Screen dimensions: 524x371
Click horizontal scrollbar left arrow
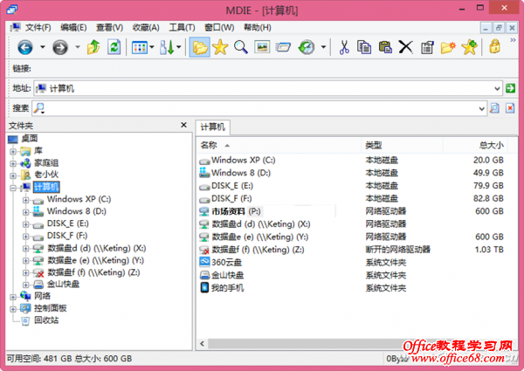pos(203,344)
